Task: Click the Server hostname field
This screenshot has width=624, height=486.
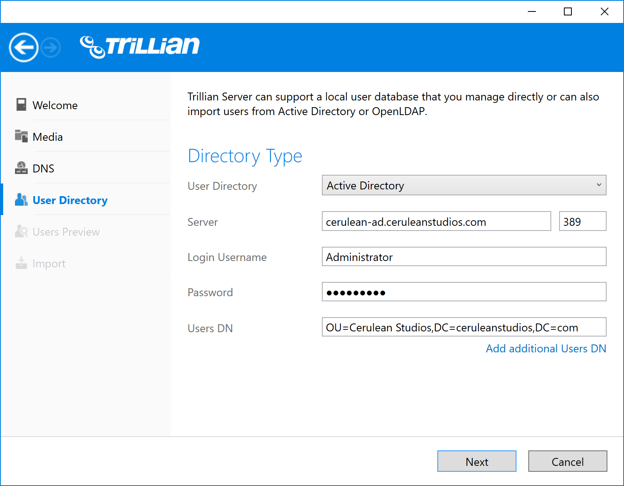Action: [x=436, y=221]
